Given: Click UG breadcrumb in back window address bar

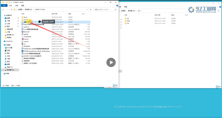Looking at the screenshot, I should tap(139, 11).
